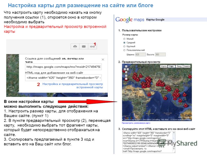Viewport: 207px width, 155px height.
Task: Switch the preview to Карта view
Action: [164, 66]
